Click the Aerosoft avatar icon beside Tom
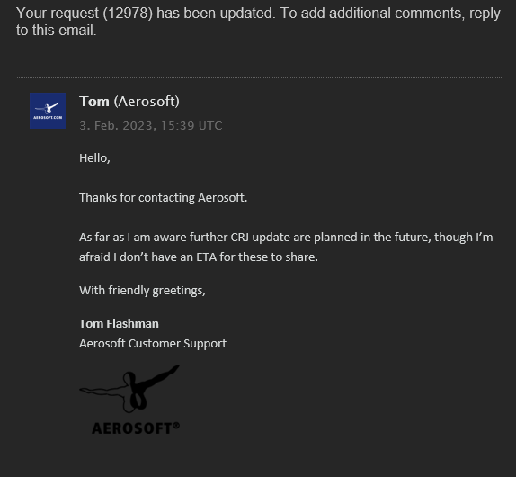The width and height of the screenshot is (516, 477). (x=48, y=111)
